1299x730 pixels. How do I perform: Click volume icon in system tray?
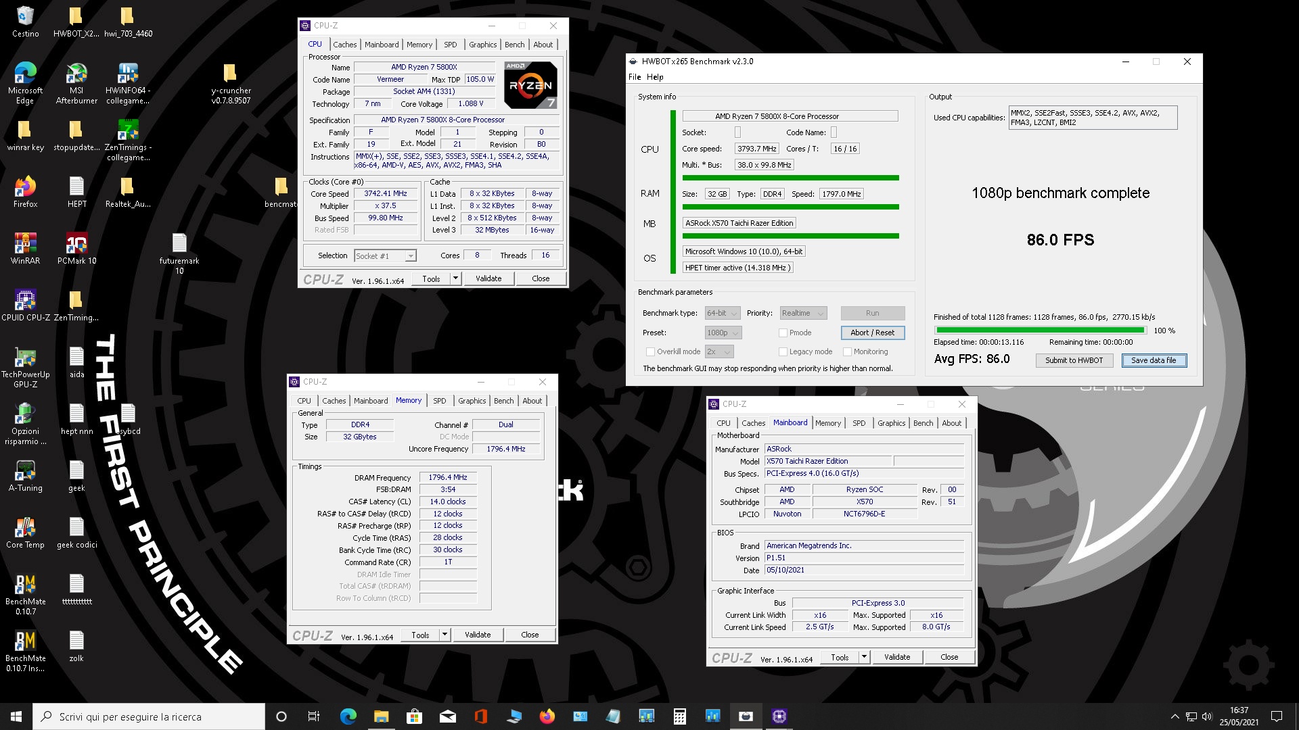[x=1207, y=716]
